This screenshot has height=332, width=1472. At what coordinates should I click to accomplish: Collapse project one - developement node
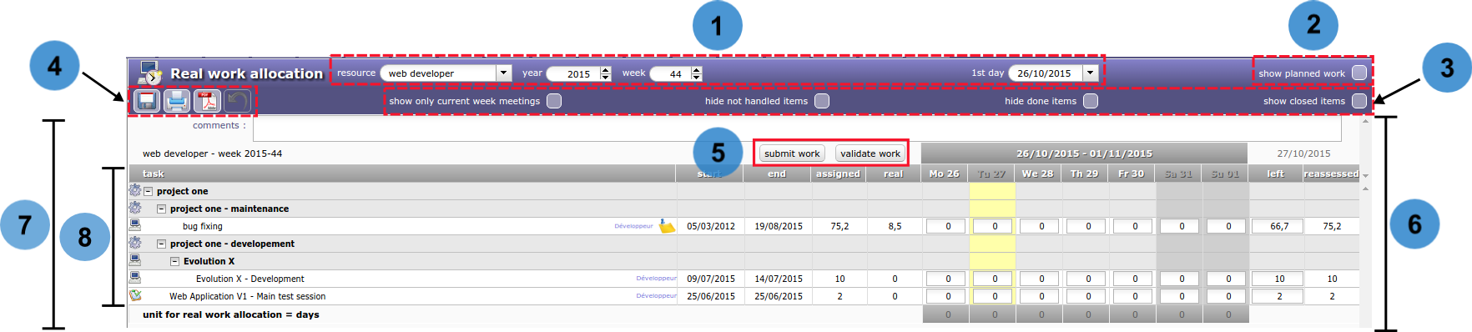pos(162,244)
